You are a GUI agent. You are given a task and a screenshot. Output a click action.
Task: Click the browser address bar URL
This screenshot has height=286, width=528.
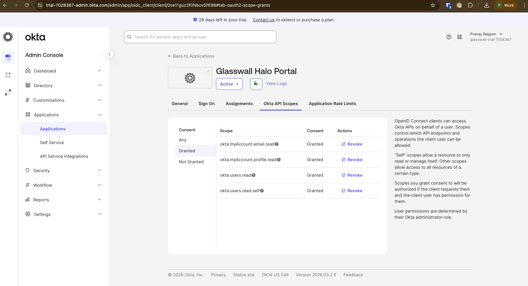(158, 5)
